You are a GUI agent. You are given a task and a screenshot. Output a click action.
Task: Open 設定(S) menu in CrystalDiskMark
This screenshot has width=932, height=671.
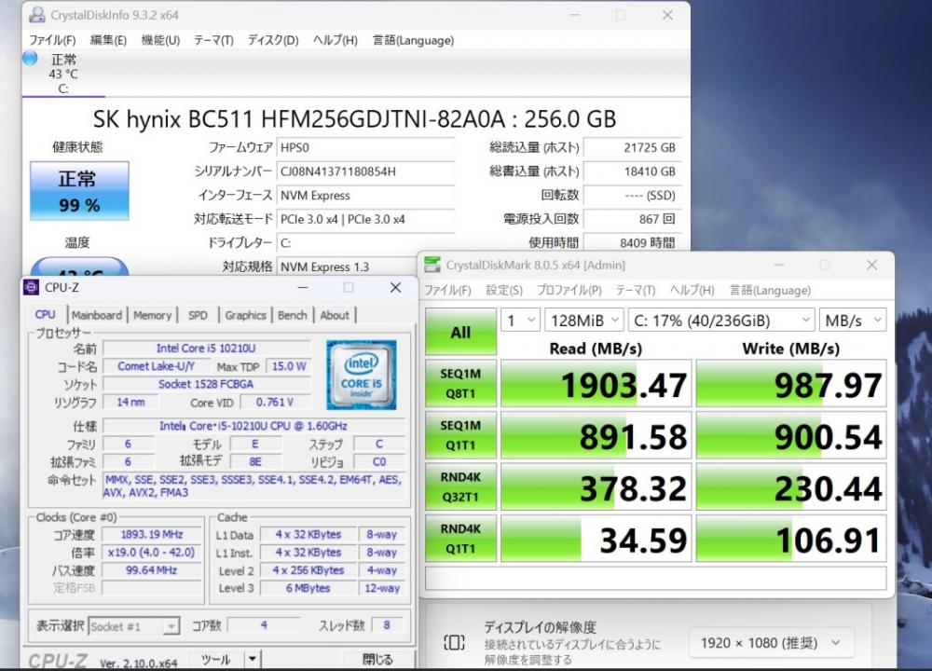(x=504, y=290)
